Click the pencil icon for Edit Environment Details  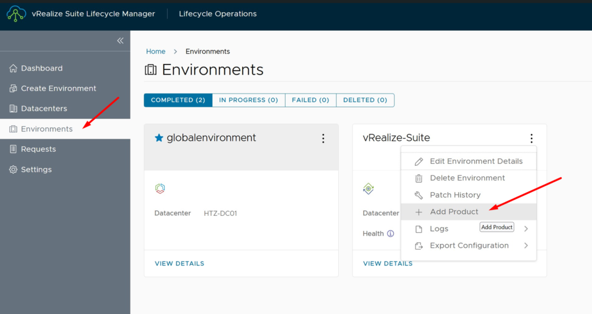[x=419, y=162]
